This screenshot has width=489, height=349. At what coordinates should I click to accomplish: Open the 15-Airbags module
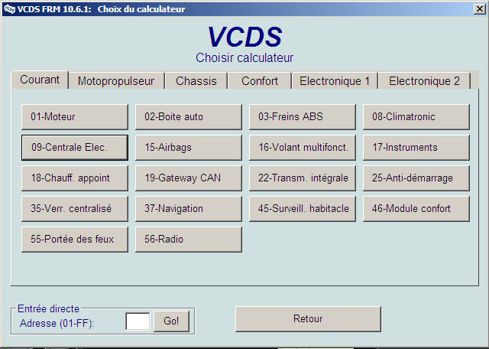189,148
